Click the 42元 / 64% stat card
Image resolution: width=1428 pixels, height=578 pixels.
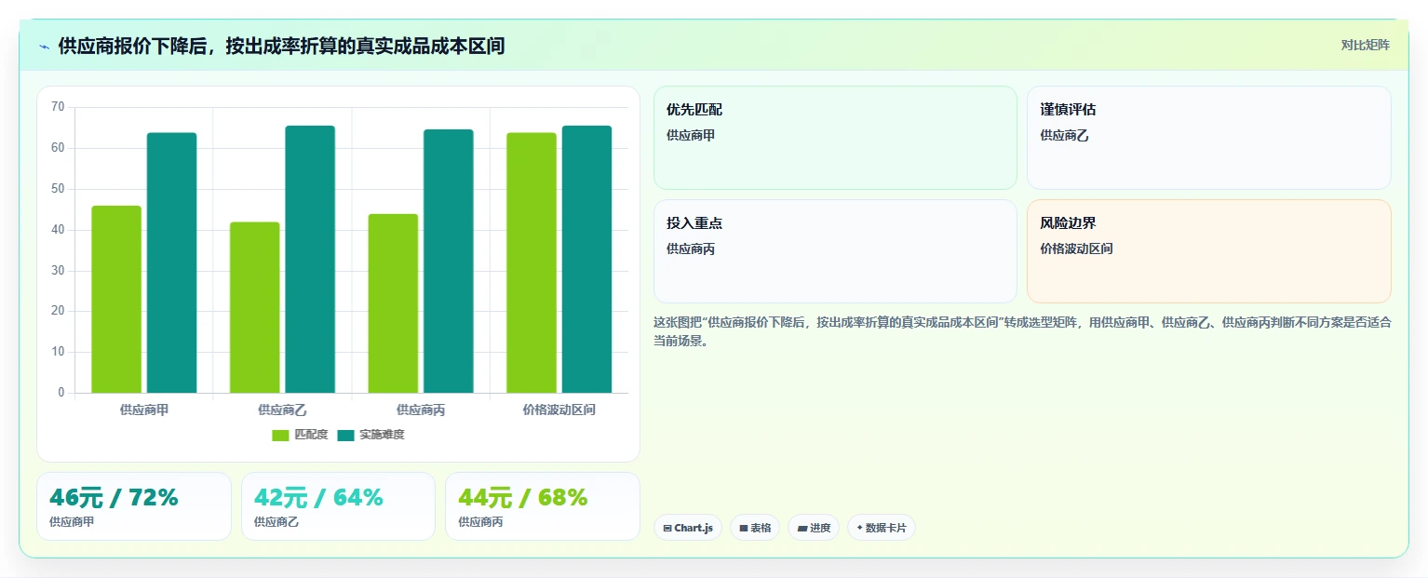[x=338, y=506]
